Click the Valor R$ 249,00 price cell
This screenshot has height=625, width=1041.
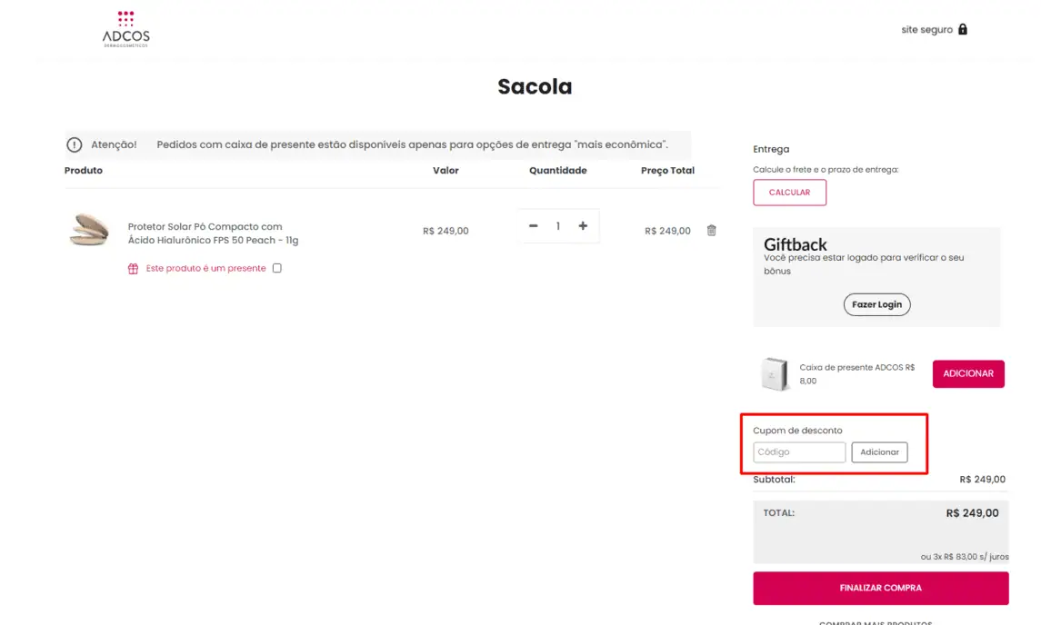445,231
